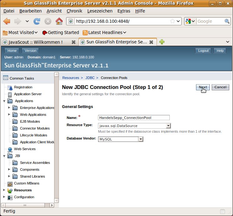Click the Firefox Home toolbar icon
233x216 pixels.
[59, 21]
